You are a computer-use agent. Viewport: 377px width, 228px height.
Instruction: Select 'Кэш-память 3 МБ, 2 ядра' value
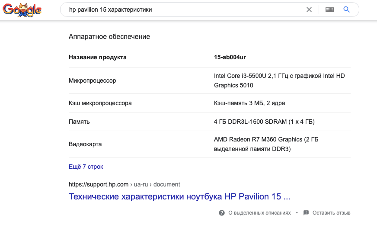(249, 103)
